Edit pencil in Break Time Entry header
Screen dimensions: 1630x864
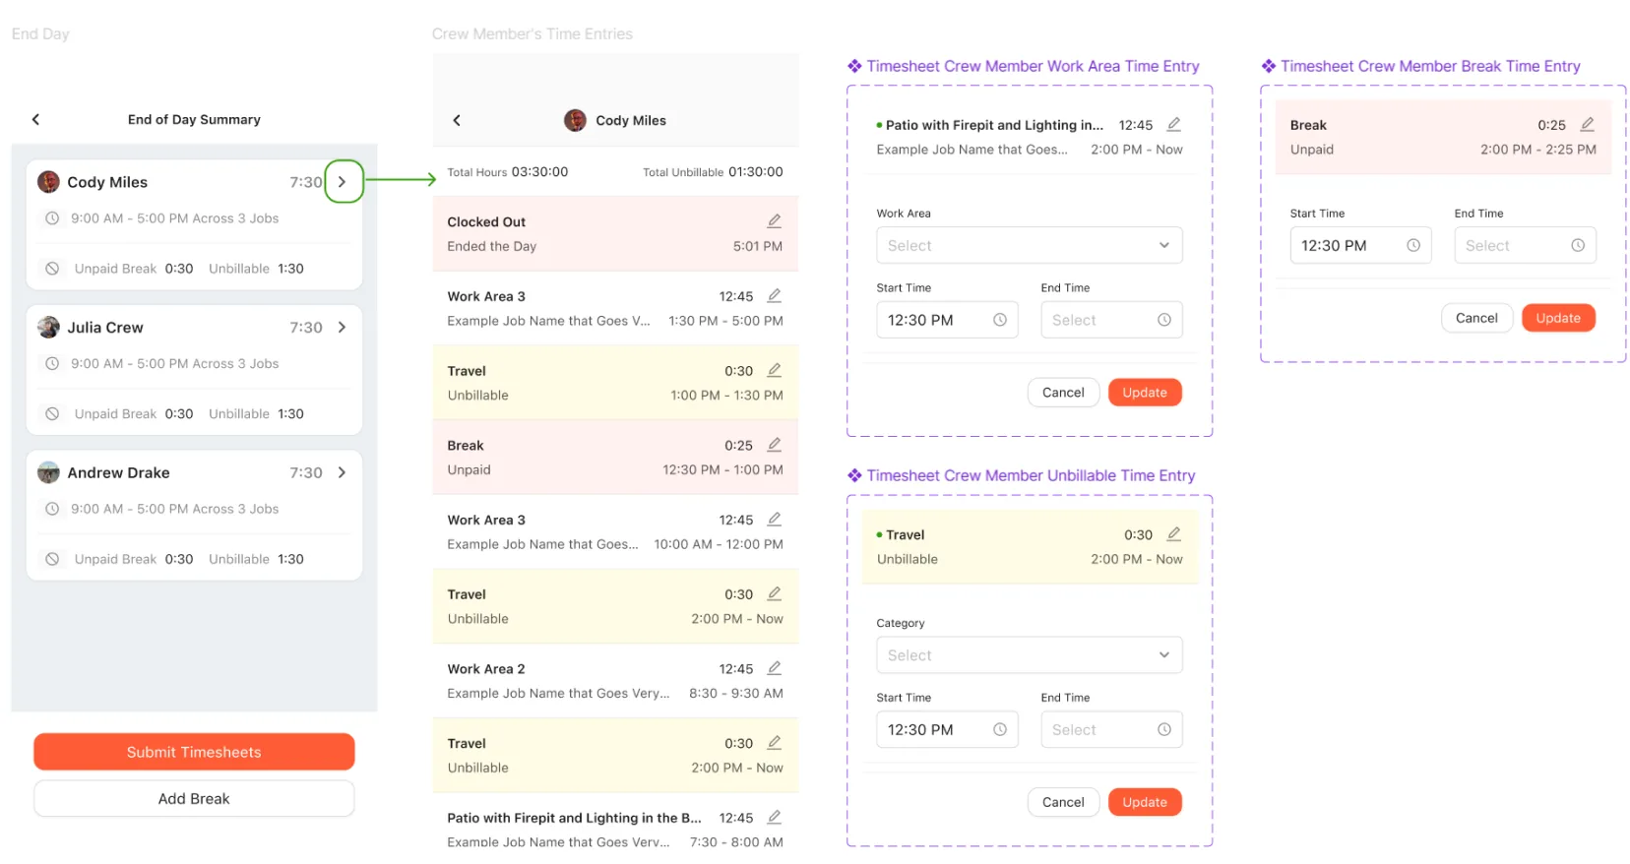click(x=1588, y=125)
